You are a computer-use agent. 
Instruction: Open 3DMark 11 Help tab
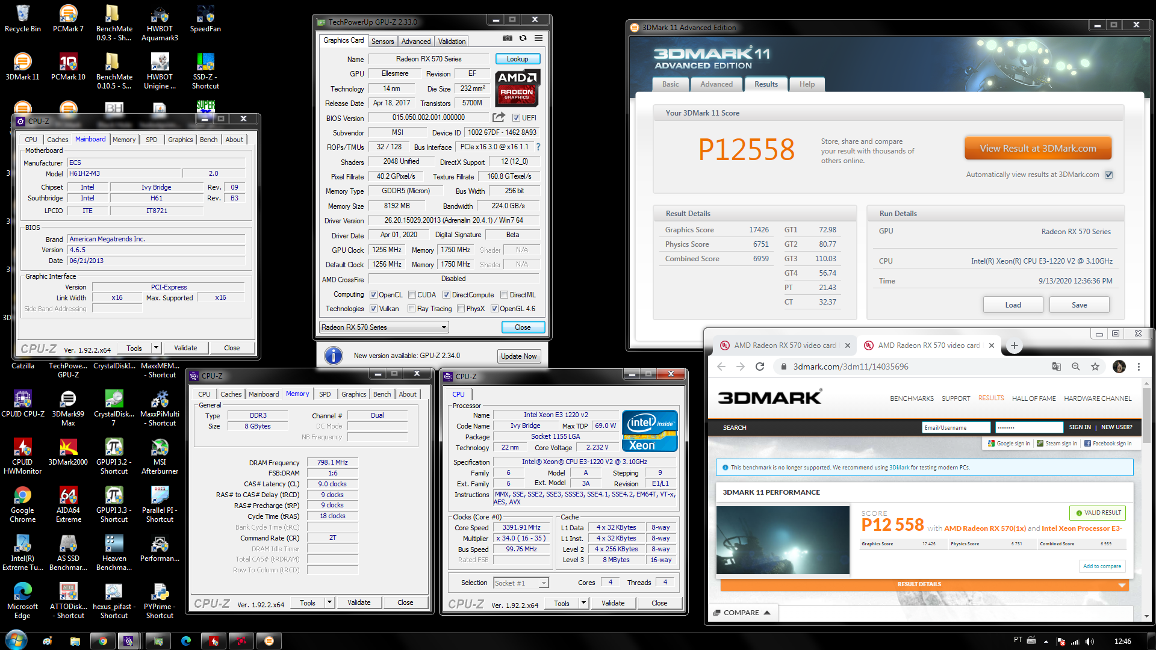click(x=807, y=84)
